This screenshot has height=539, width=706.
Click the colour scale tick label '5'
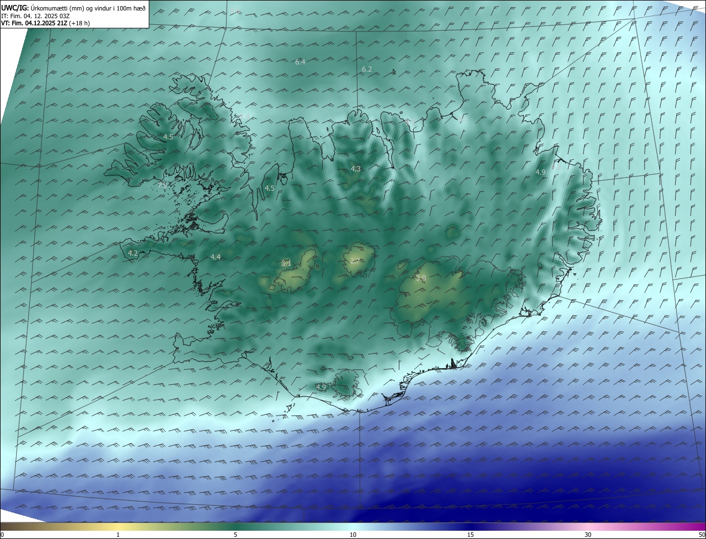coord(236,535)
